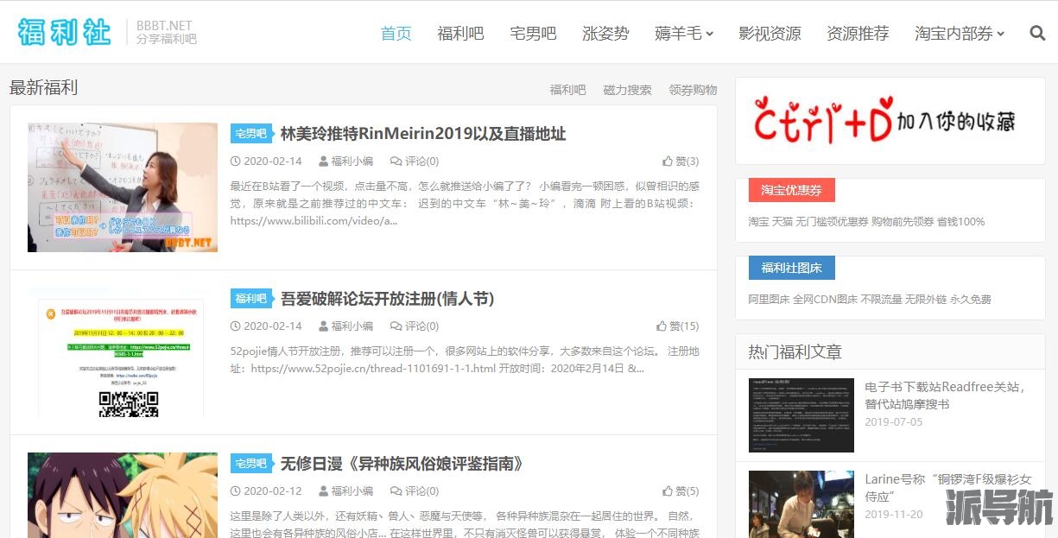
Task: Open the 宅男吧 navigation item
Action: 533,34
